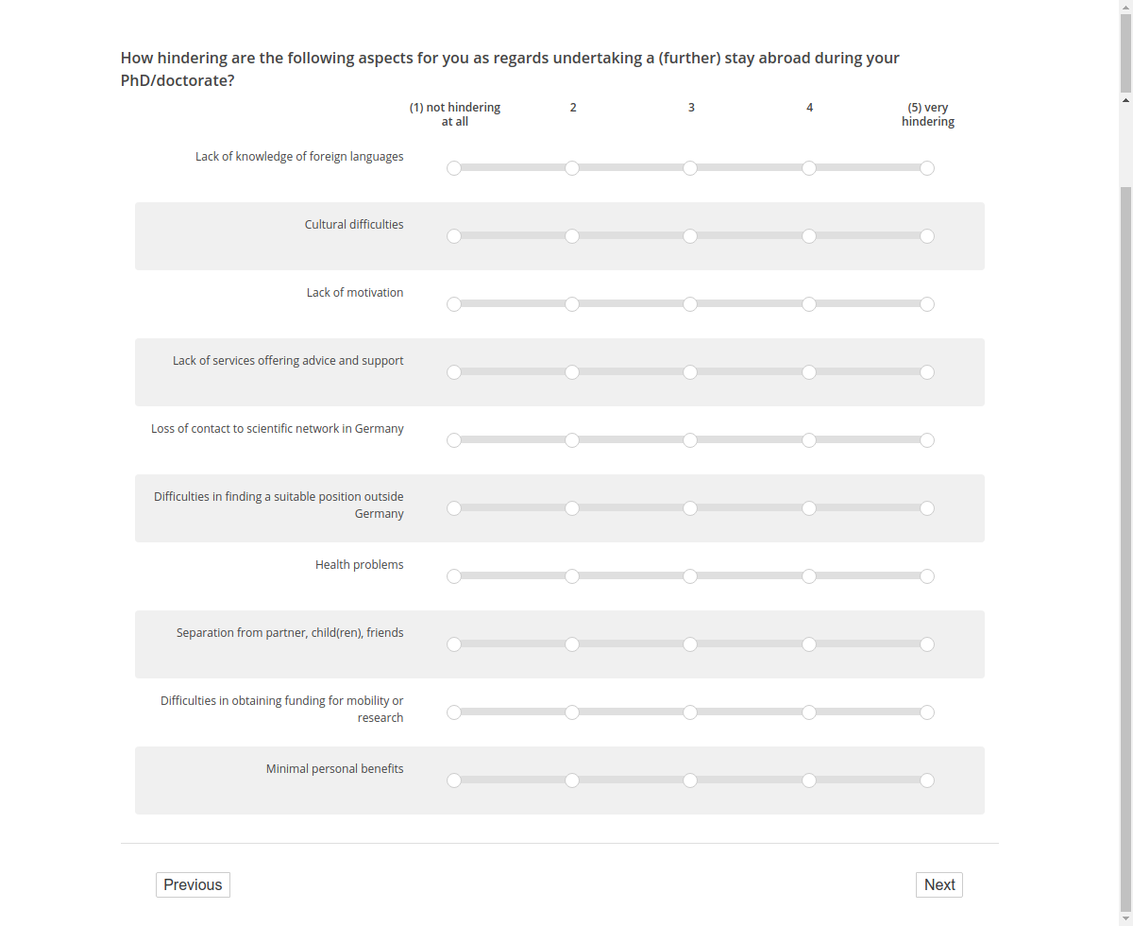Click the Previous button
The width and height of the screenshot is (1133, 926).
coord(193,884)
